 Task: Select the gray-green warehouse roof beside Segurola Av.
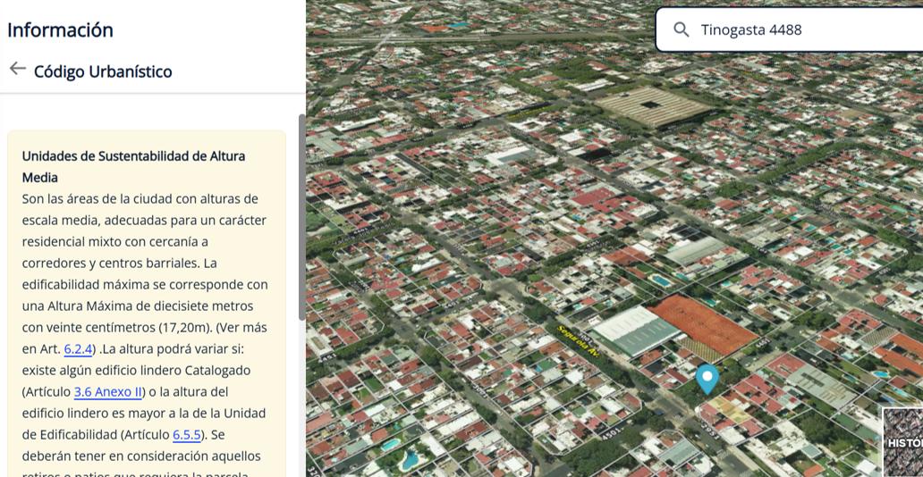click(636, 331)
